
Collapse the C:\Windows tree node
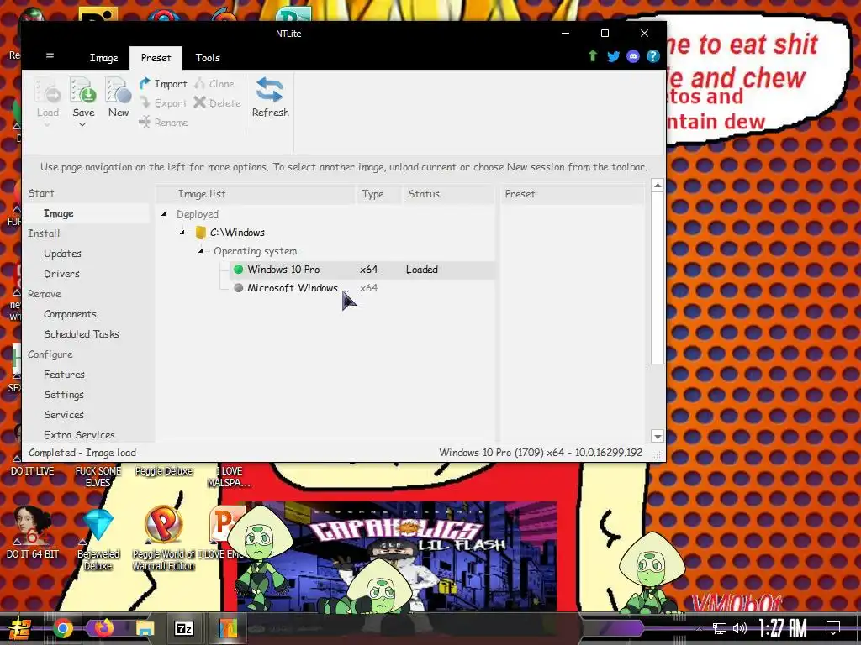tap(182, 233)
